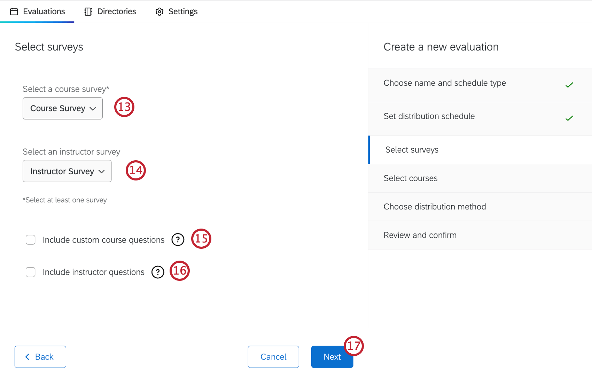
Task: Open the Course Survey dropdown
Action: point(62,108)
